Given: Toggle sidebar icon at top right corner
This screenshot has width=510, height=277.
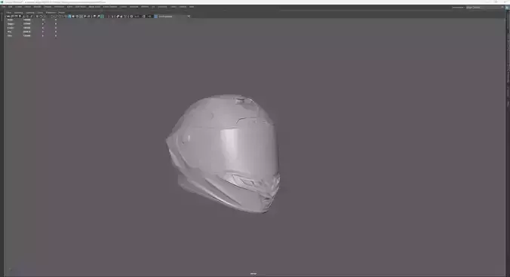Looking at the screenshot, I should click(507, 7).
